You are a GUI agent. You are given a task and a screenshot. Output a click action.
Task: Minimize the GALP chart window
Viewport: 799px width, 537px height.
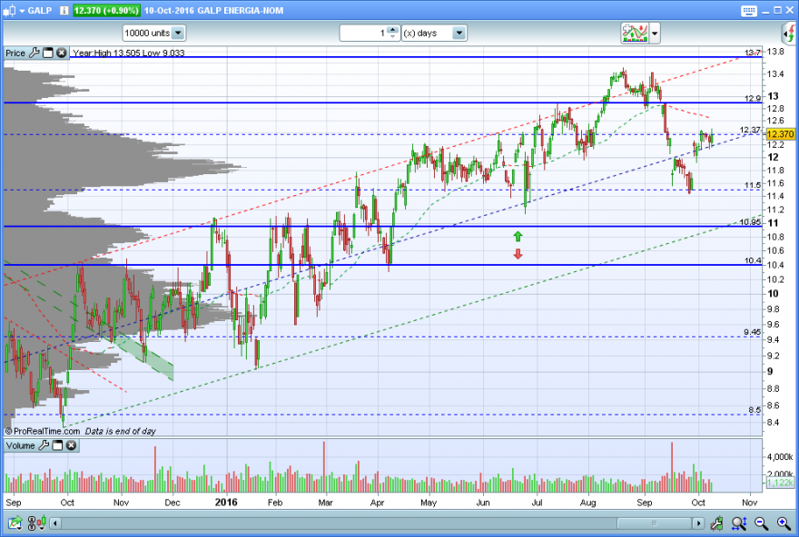(x=765, y=11)
